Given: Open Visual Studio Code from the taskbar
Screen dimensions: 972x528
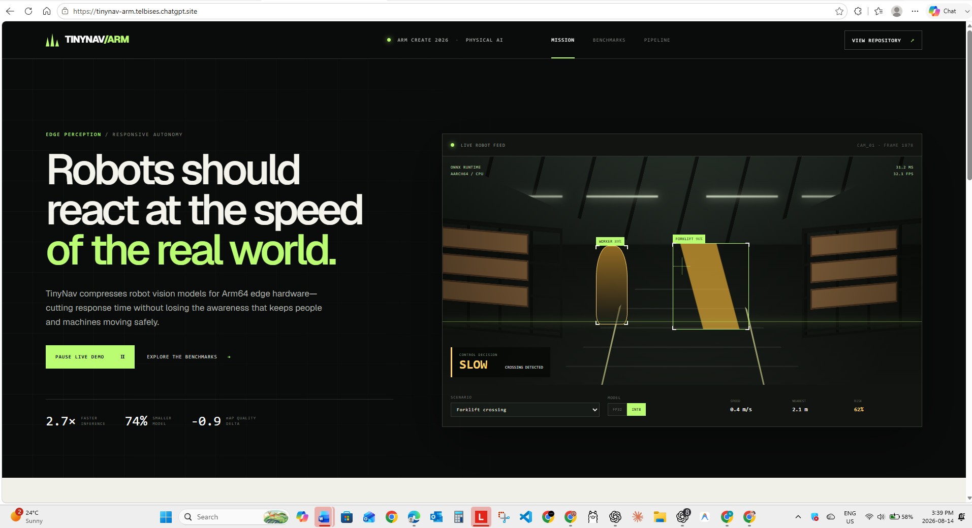Looking at the screenshot, I should click(525, 517).
